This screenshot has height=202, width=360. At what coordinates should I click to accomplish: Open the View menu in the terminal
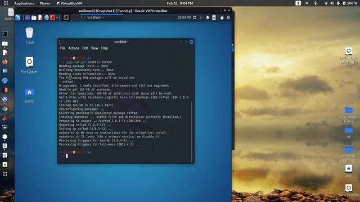click(x=94, y=48)
